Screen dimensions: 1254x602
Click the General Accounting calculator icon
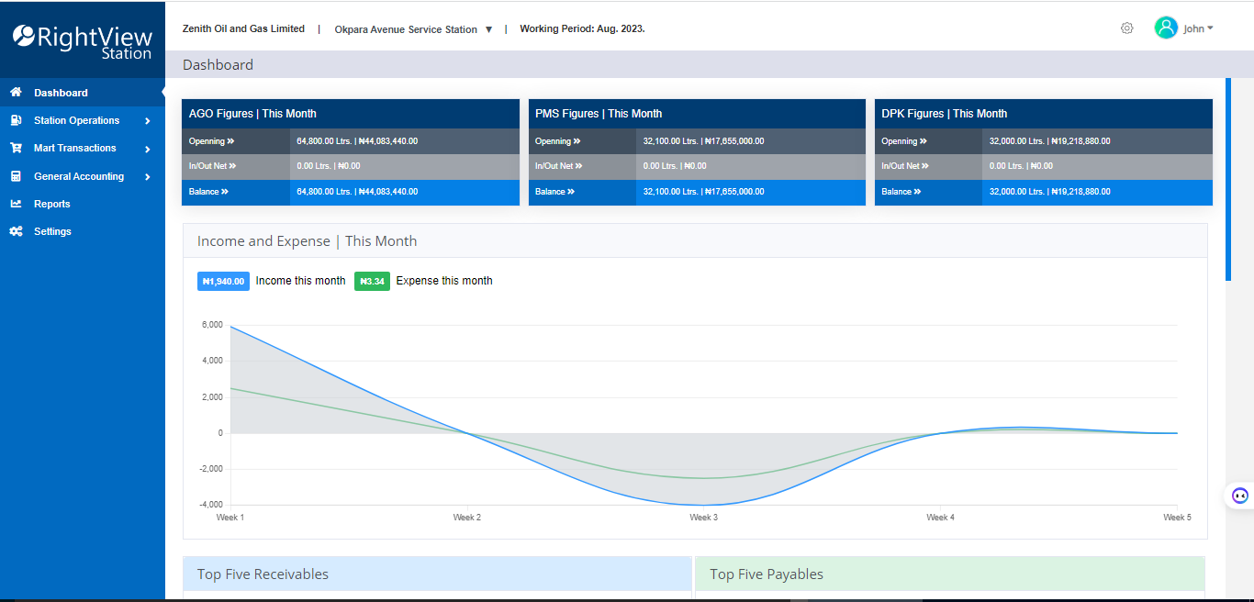point(16,176)
